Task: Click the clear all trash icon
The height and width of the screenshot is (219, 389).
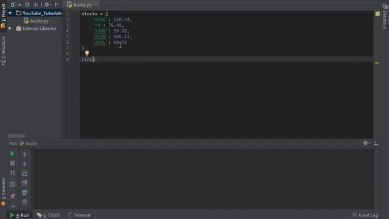Action: [24, 202]
